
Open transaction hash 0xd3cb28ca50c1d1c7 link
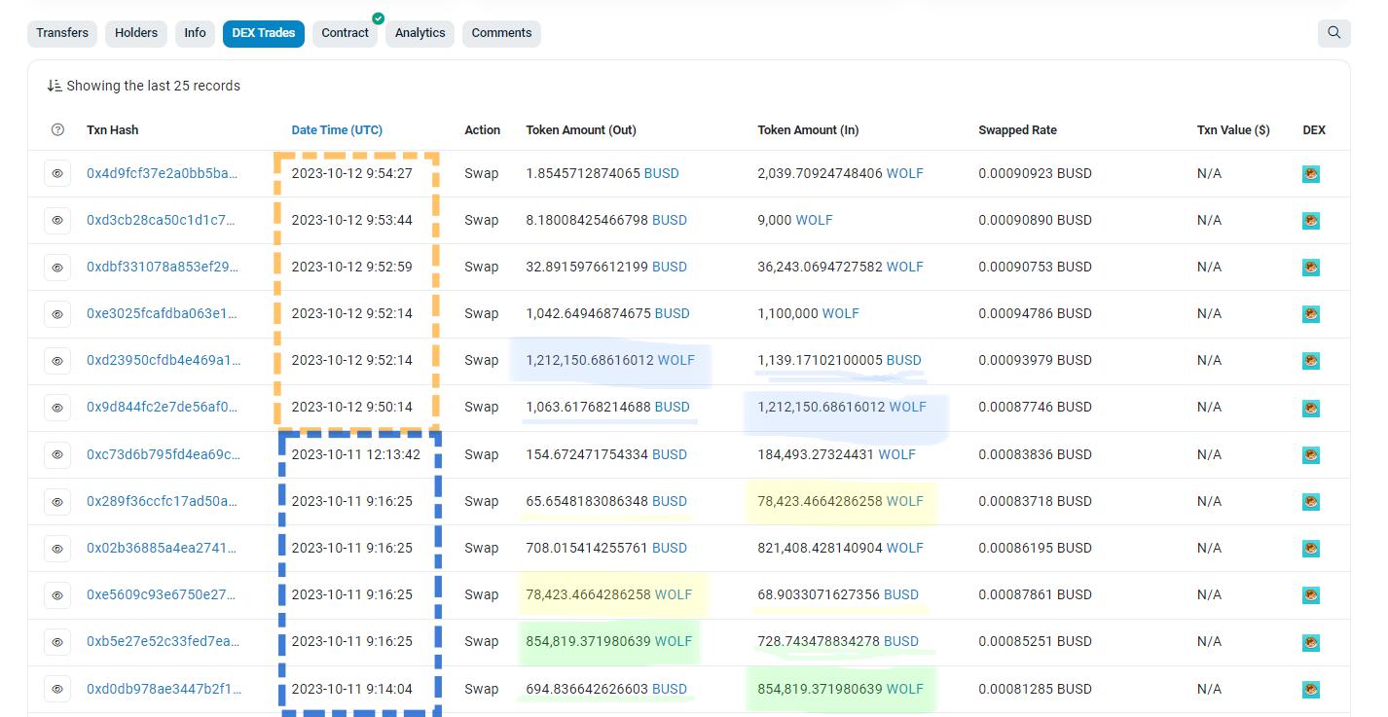pyautogui.click(x=162, y=220)
